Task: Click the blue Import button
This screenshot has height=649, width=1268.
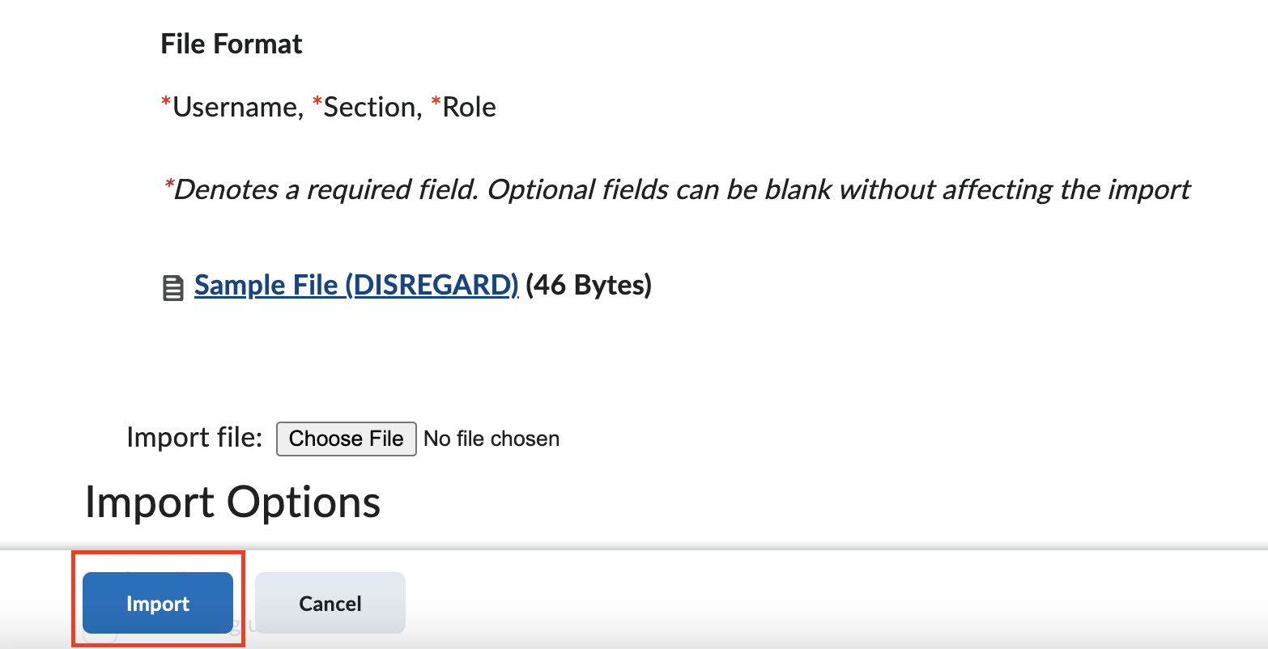Action: (158, 603)
